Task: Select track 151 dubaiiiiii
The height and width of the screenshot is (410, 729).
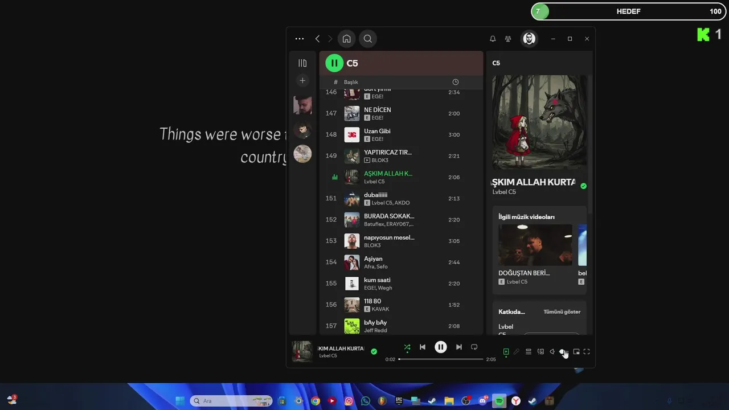Action: point(401,198)
